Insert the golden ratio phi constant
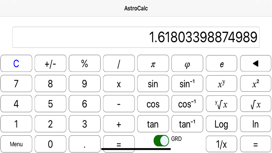Screen dimensions: 272x153 (187, 63)
